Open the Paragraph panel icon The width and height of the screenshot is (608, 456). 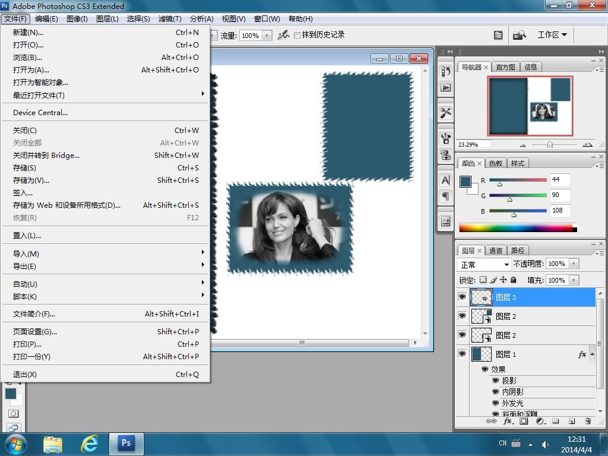(x=446, y=197)
